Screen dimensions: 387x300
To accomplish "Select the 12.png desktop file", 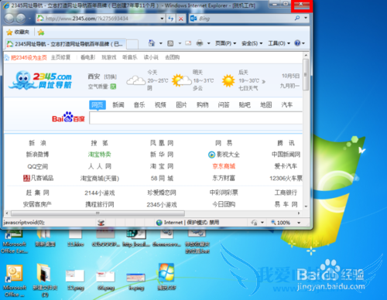I will (75, 280).
